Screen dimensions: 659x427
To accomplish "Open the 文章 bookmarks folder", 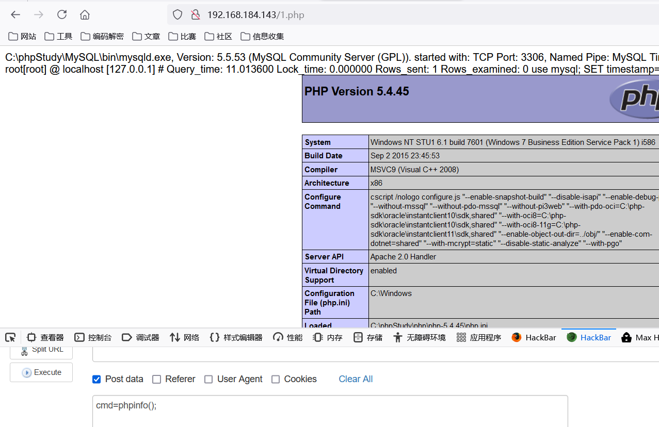I will [x=146, y=36].
